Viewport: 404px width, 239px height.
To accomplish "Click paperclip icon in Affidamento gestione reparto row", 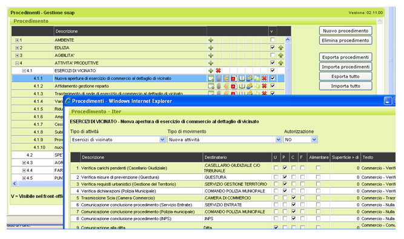I will 219,86.
